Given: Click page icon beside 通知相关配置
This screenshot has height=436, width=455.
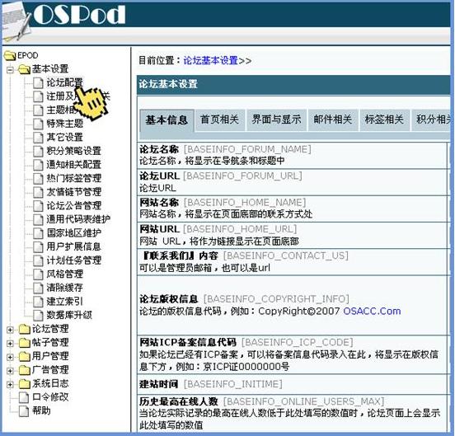Looking at the screenshot, I should click(x=38, y=165).
